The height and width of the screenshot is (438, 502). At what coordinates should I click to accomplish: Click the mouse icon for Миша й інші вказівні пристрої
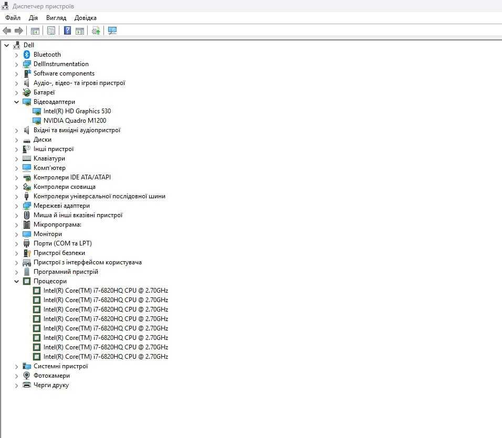point(27,215)
